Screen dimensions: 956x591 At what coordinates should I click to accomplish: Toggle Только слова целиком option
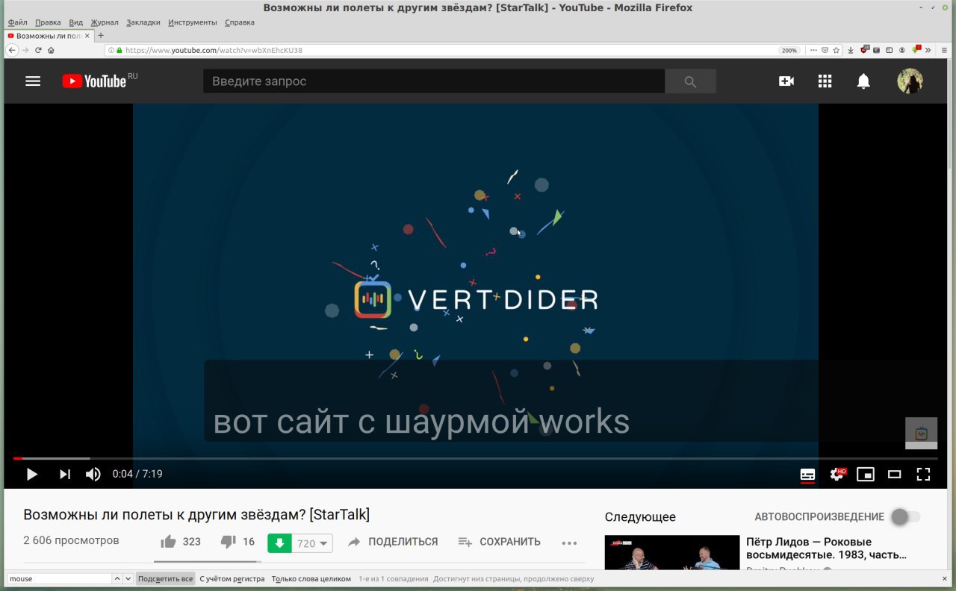(x=311, y=579)
